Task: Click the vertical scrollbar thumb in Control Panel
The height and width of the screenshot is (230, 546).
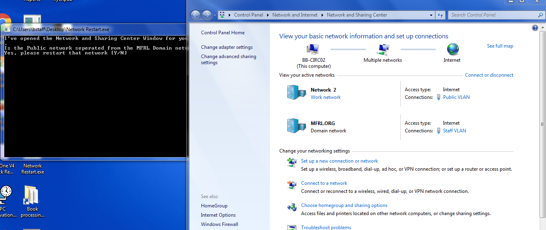Action: pyautogui.click(x=543, y=124)
